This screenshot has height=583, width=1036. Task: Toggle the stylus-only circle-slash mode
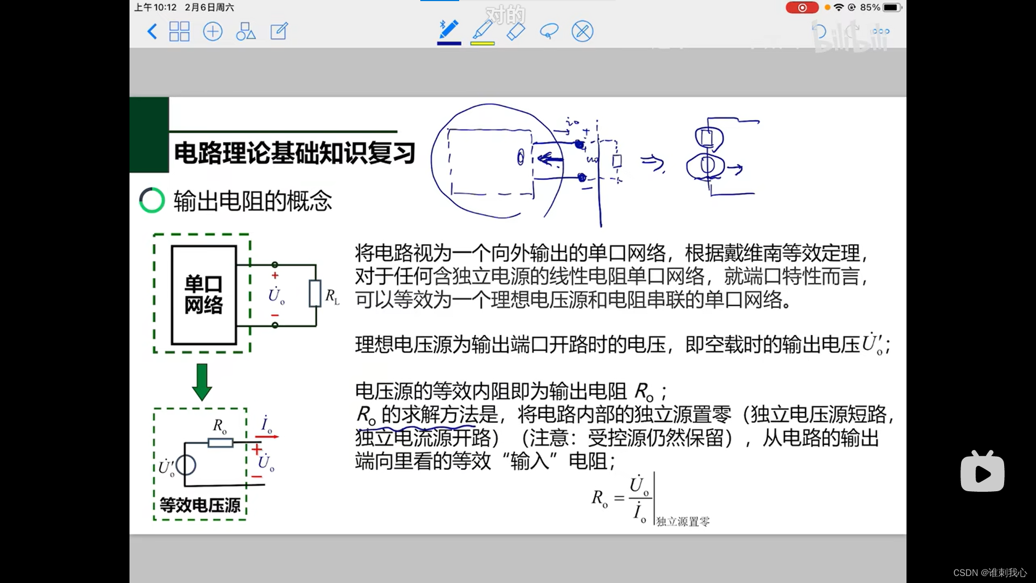click(582, 31)
